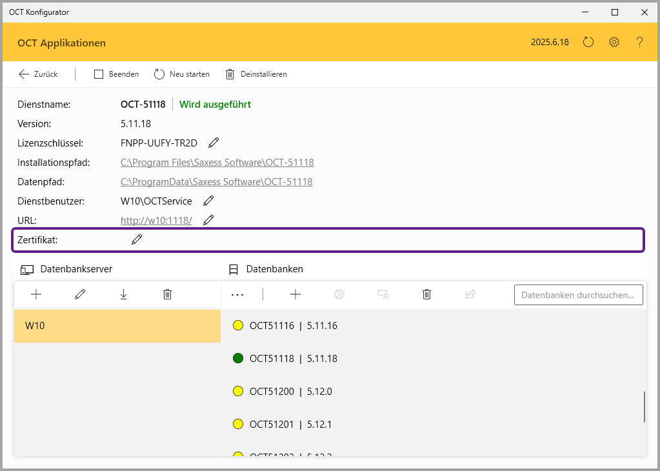This screenshot has width=660, height=471.
Task: Edit the URL with the pencil icon
Action: (208, 220)
